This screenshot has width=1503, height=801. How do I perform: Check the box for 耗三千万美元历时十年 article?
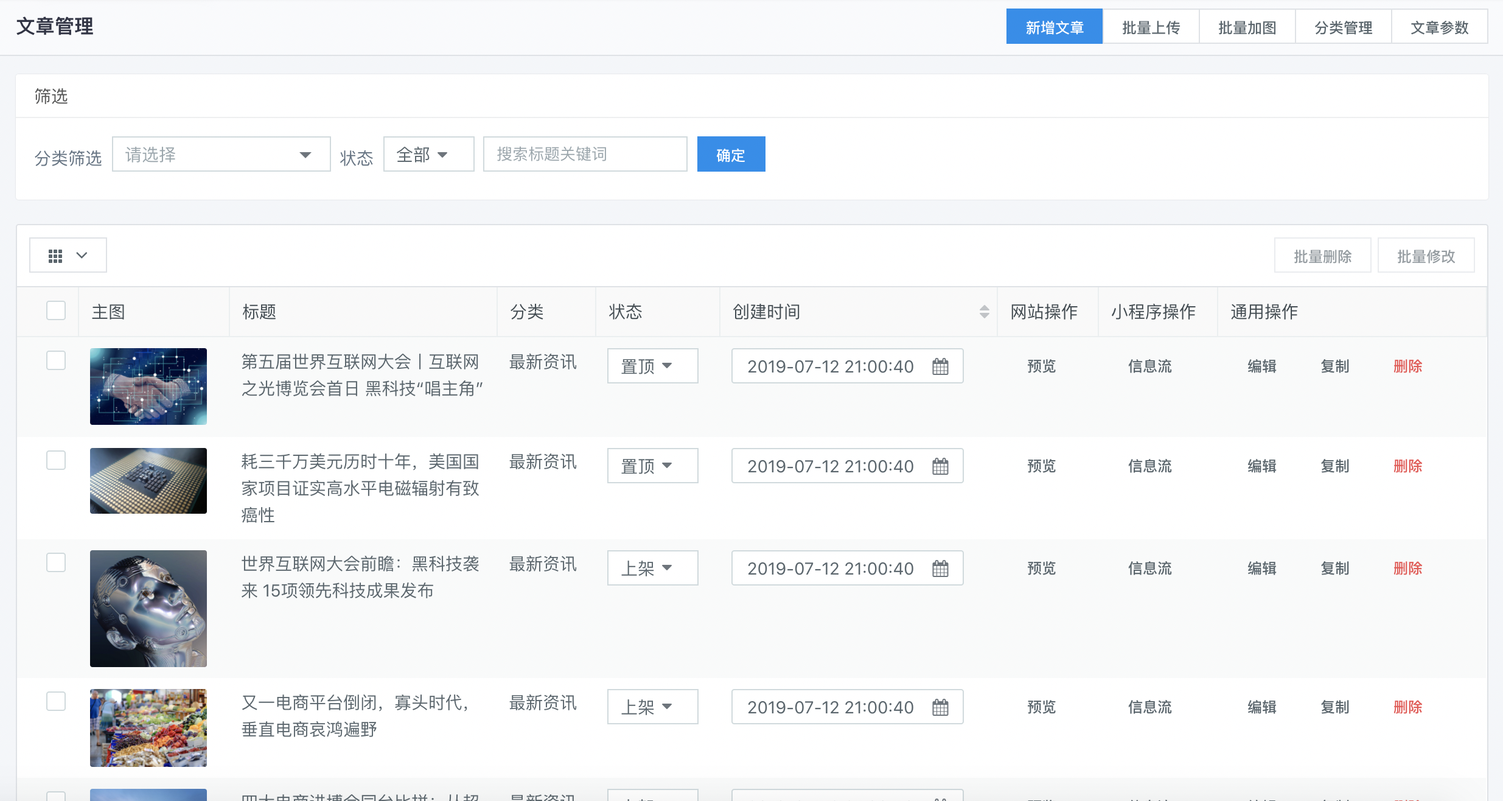(x=56, y=460)
